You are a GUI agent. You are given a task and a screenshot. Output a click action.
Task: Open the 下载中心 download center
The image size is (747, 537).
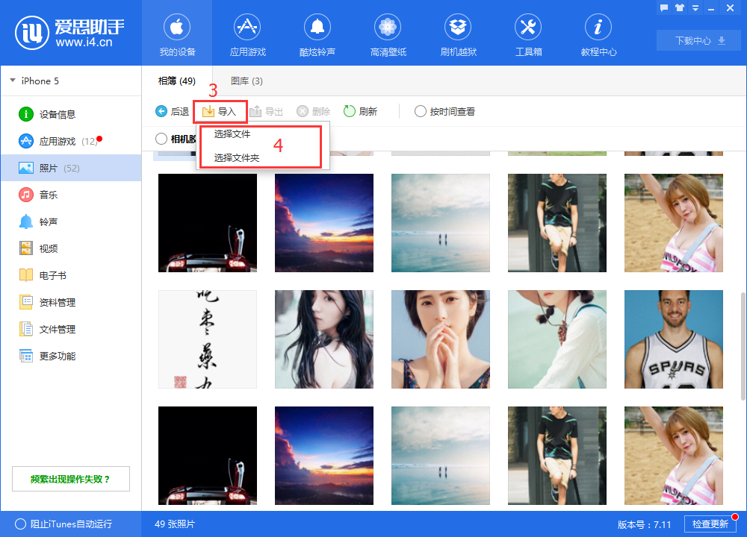tap(698, 41)
